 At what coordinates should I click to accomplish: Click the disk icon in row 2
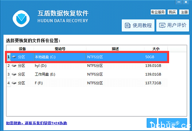click(x=14, y=66)
